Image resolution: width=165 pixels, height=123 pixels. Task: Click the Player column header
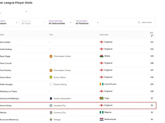[2, 35]
